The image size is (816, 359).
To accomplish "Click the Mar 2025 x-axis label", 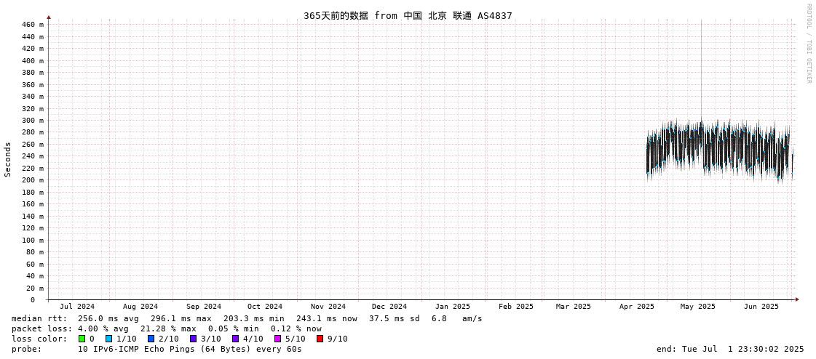I will [574, 307].
